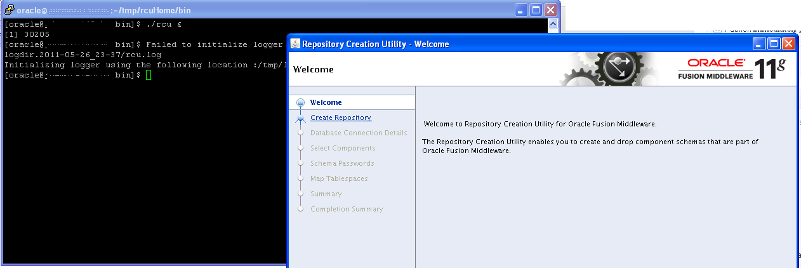The width and height of the screenshot is (801, 268).
Task: Click the green cursor at terminal prompt
Action: coord(149,75)
